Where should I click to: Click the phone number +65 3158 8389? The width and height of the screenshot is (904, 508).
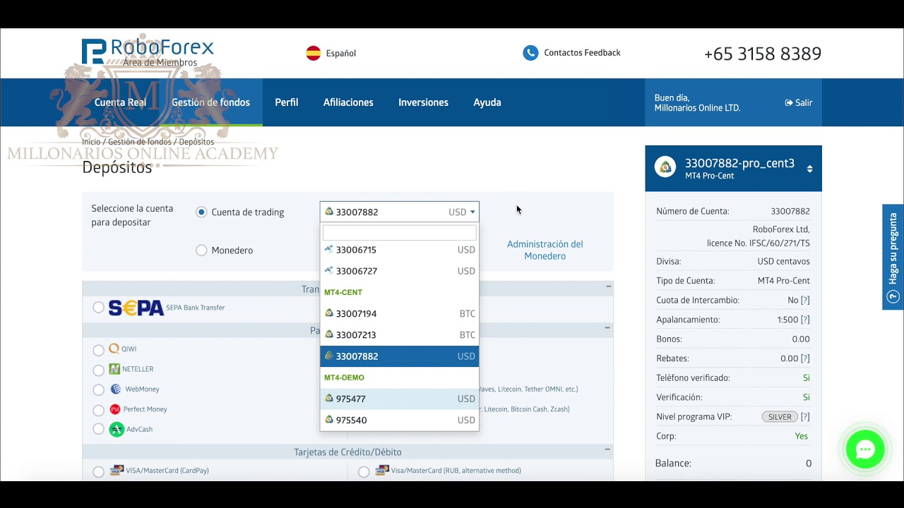pyautogui.click(x=763, y=54)
